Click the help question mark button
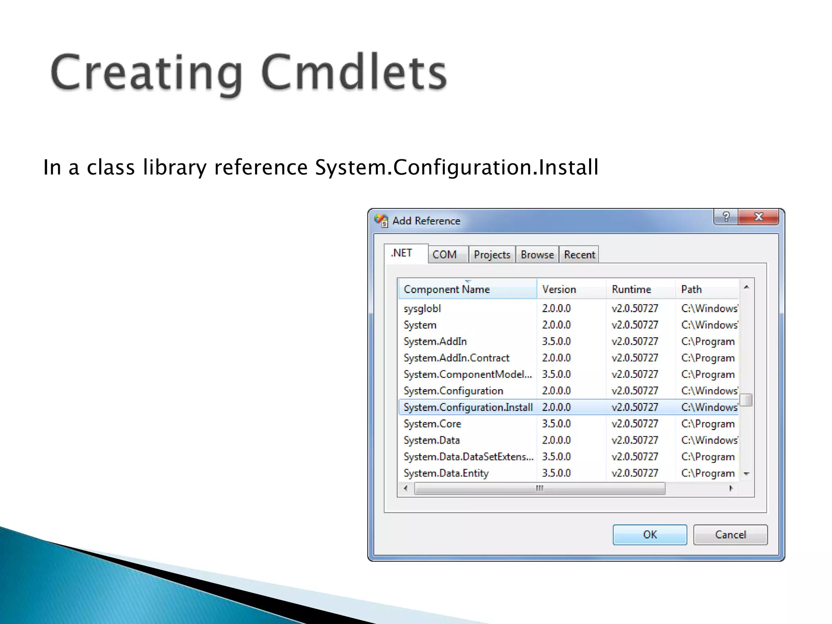832x624 pixels. pos(726,217)
